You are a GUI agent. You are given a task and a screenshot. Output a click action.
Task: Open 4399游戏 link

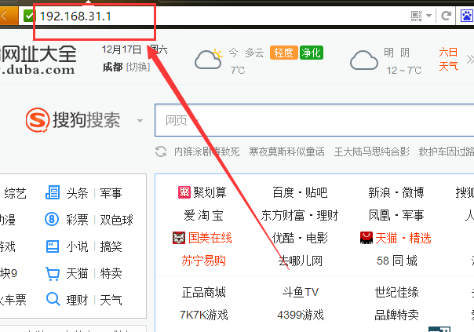click(301, 315)
